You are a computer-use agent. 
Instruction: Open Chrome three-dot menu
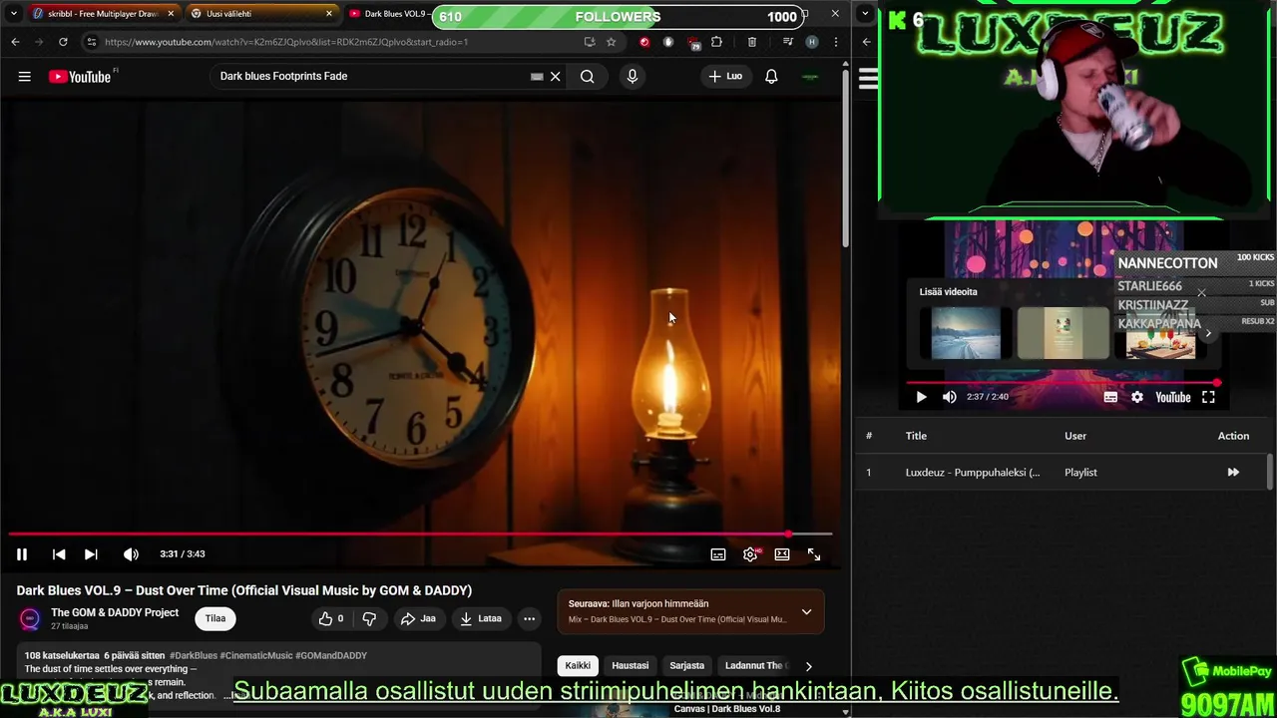pyautogui.click(x=835, y=42)
